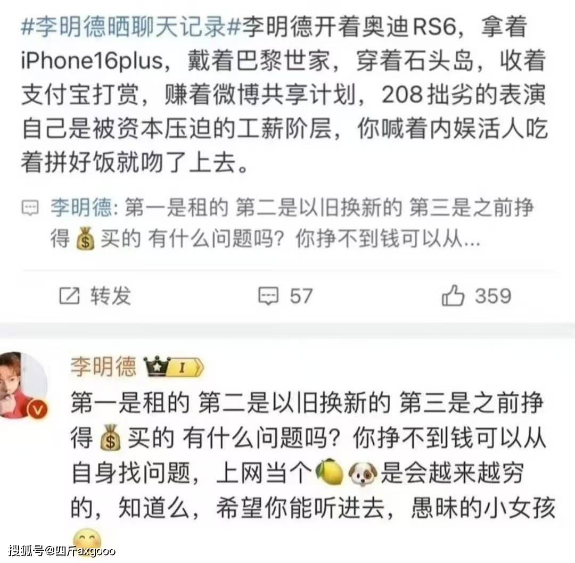
Task: Click orange verified V badge on avatar
Action: (x=38, y=410)
